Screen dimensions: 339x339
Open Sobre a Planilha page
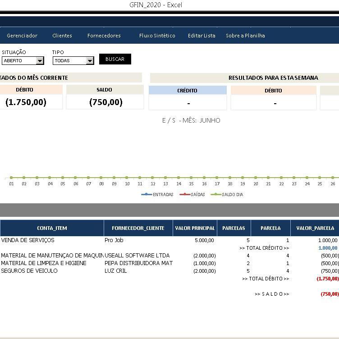245,36
